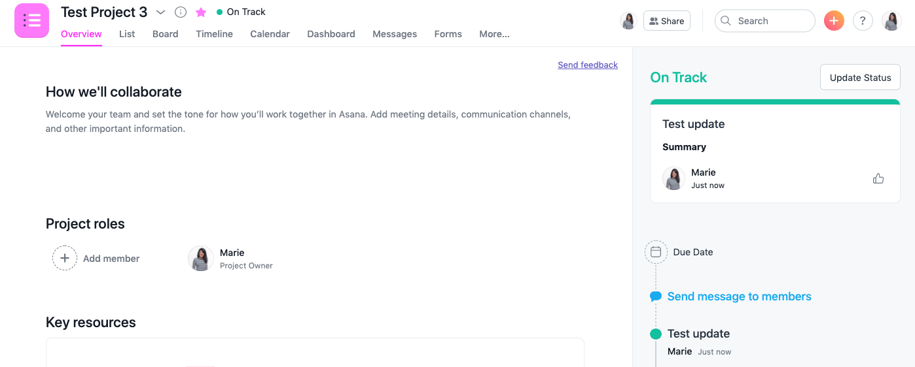Click the Add member plus icon
This screenshot has width=915, height=367.
(65, 259)
